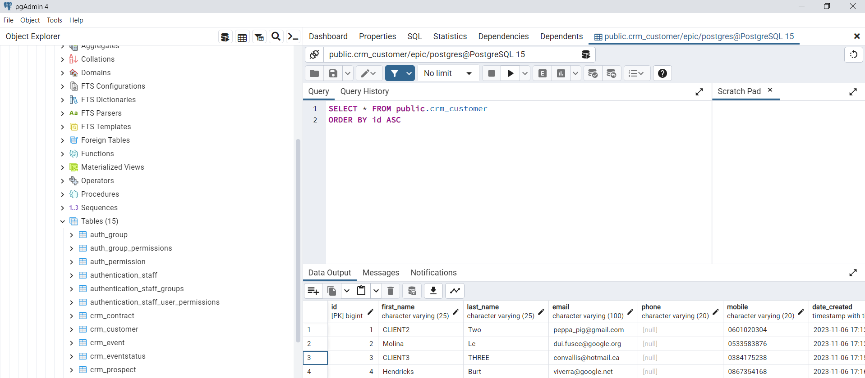This screenshot has width=865, height=378.
Task: Open the Help menu
Action: [76, 20]
